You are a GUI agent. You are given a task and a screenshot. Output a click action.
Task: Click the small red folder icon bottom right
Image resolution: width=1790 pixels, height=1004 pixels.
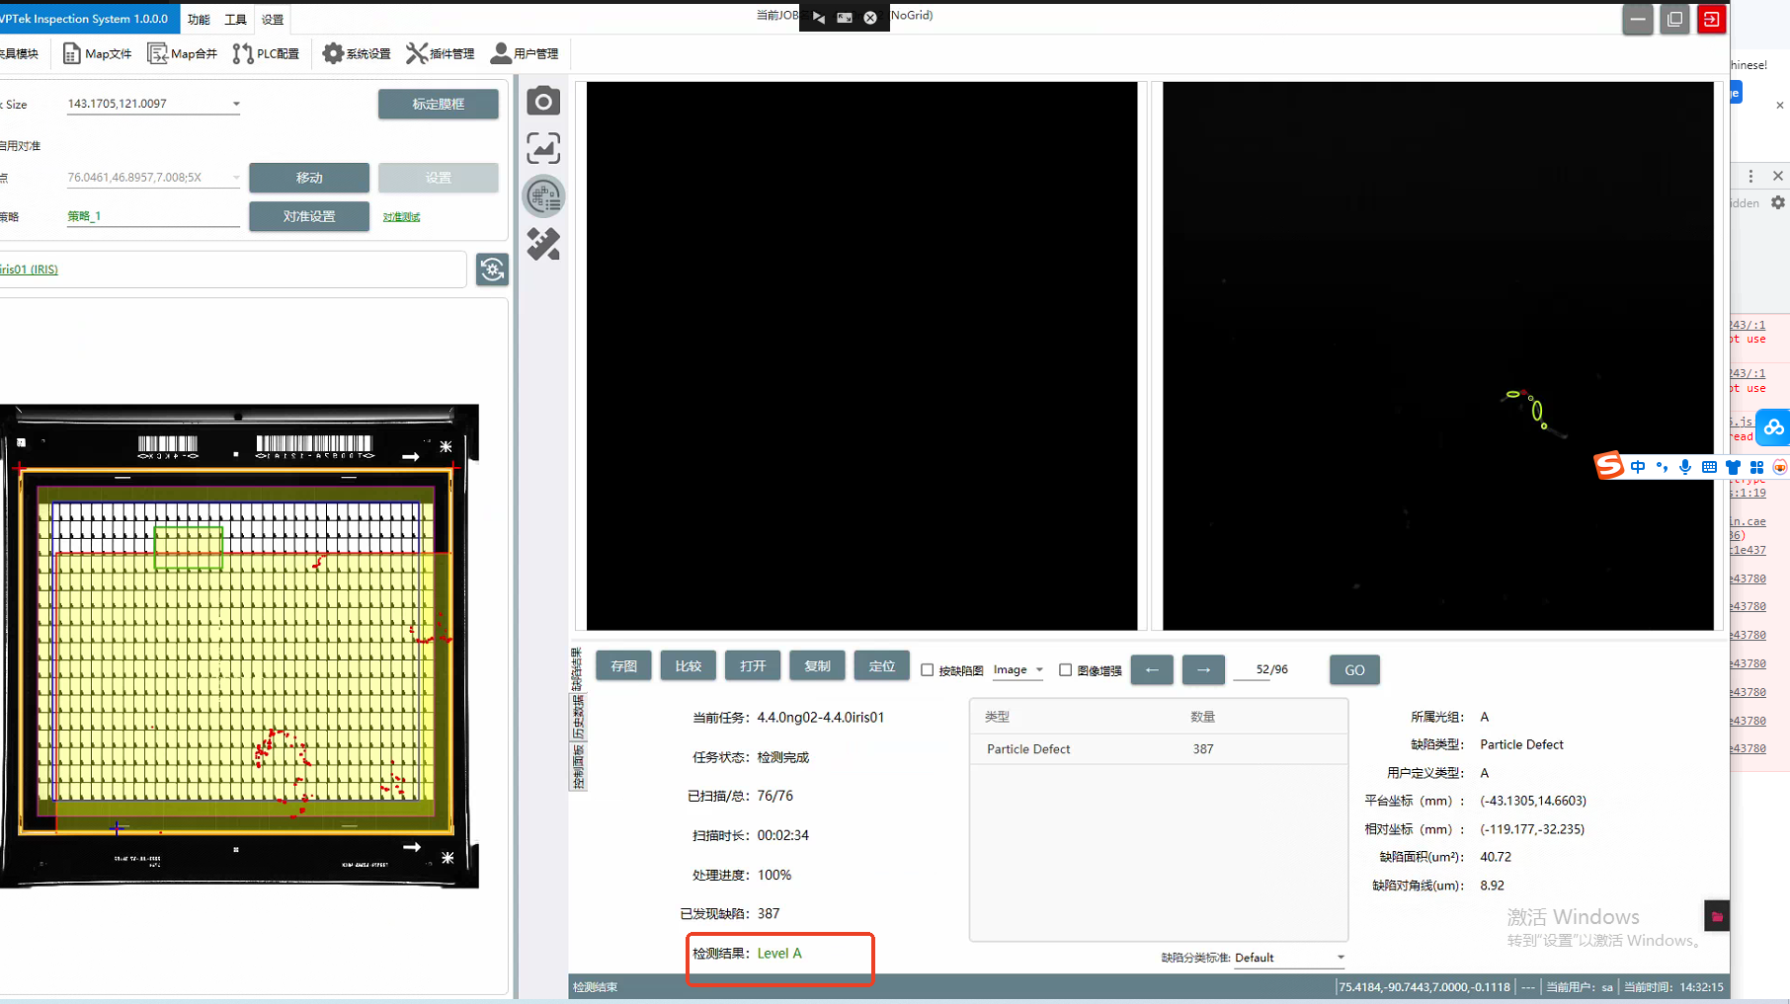[x=1717, y=916]
